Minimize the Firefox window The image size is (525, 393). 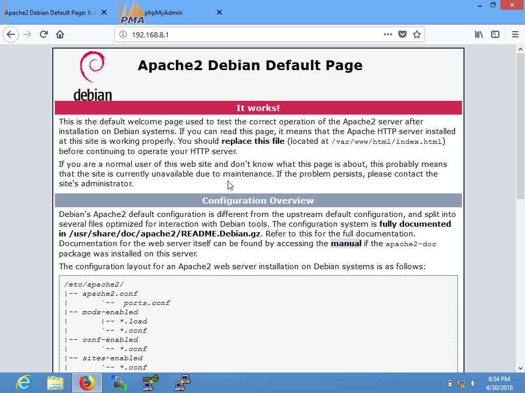click(x=480, y=5)
